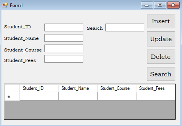Select the new row marked with asterisk
Screen dimensions: 182x126
point(12,96)
